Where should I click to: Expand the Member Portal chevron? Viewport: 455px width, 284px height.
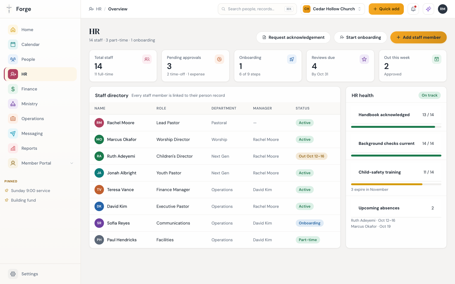tap(72, 163)
